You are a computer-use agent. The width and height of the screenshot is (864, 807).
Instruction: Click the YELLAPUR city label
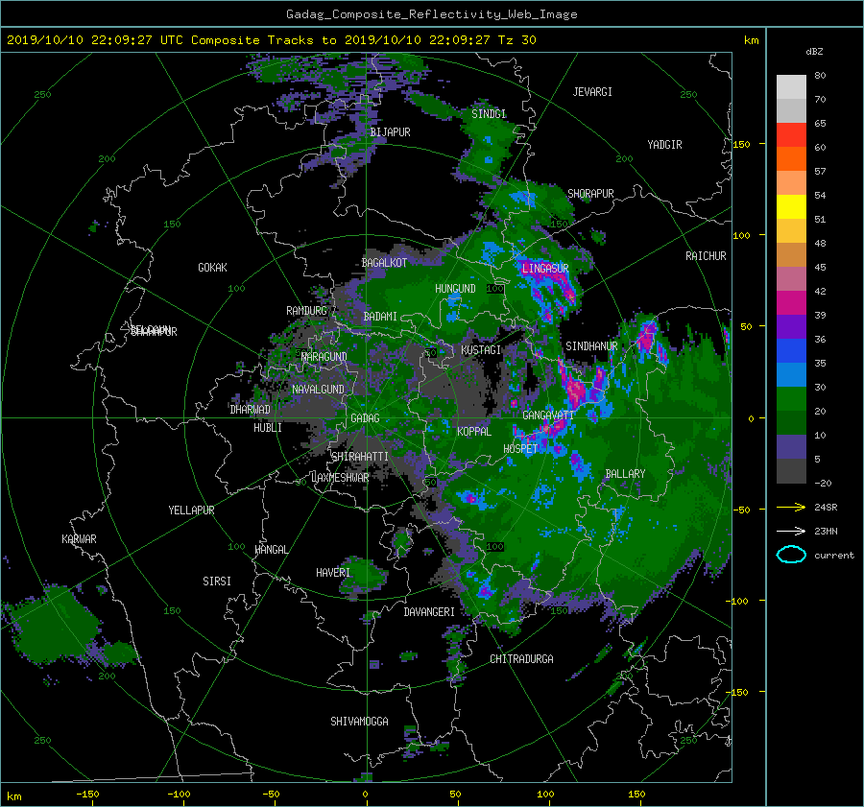[x=191, y=510]
